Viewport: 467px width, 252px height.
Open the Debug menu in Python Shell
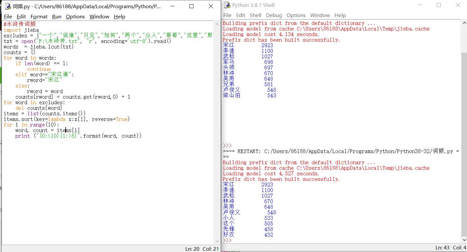tap(274, 15)
